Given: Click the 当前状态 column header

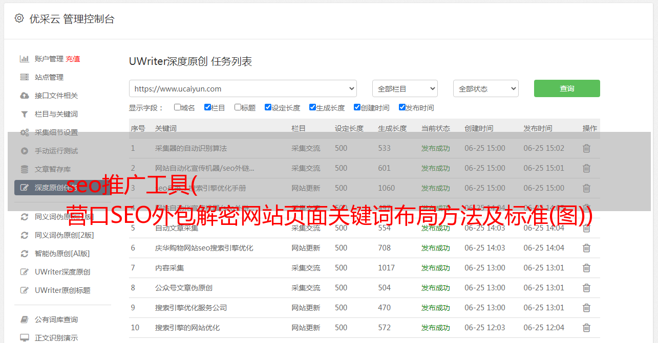Looking at the screenshot, I should pyautogui.click(x=436, y=128).
